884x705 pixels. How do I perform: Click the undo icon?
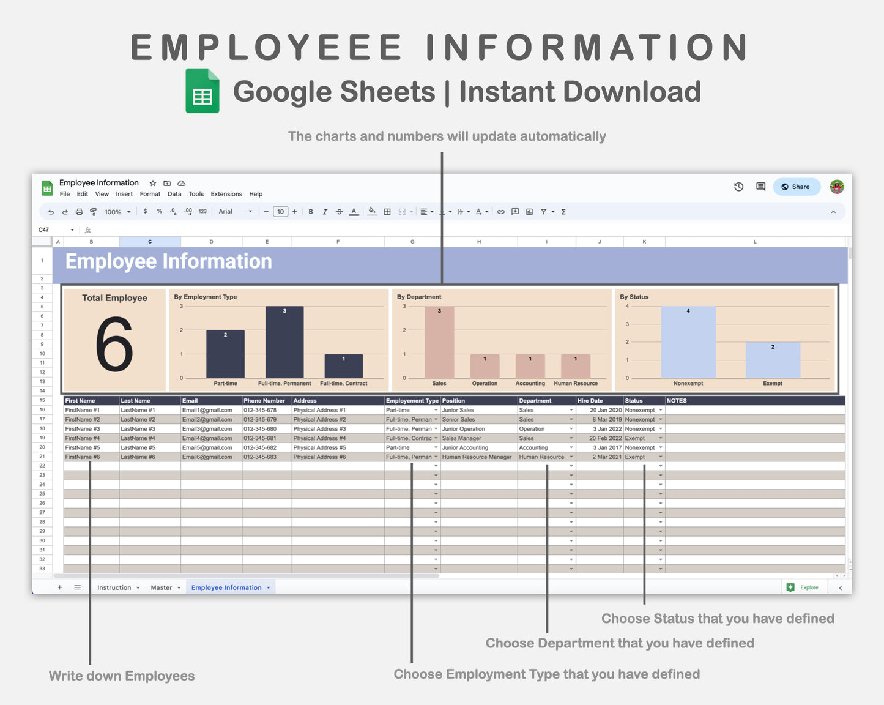(51, 211)
